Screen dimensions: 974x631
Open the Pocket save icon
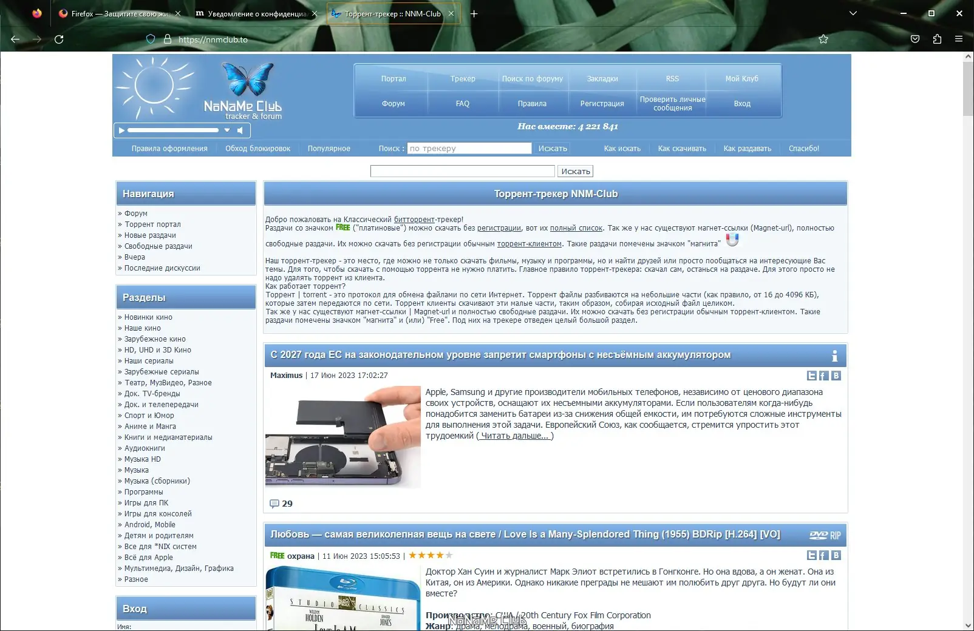tap(915, 39)
